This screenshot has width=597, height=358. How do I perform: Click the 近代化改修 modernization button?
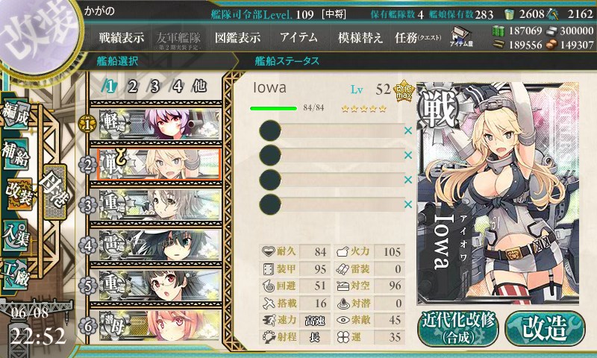458,328
